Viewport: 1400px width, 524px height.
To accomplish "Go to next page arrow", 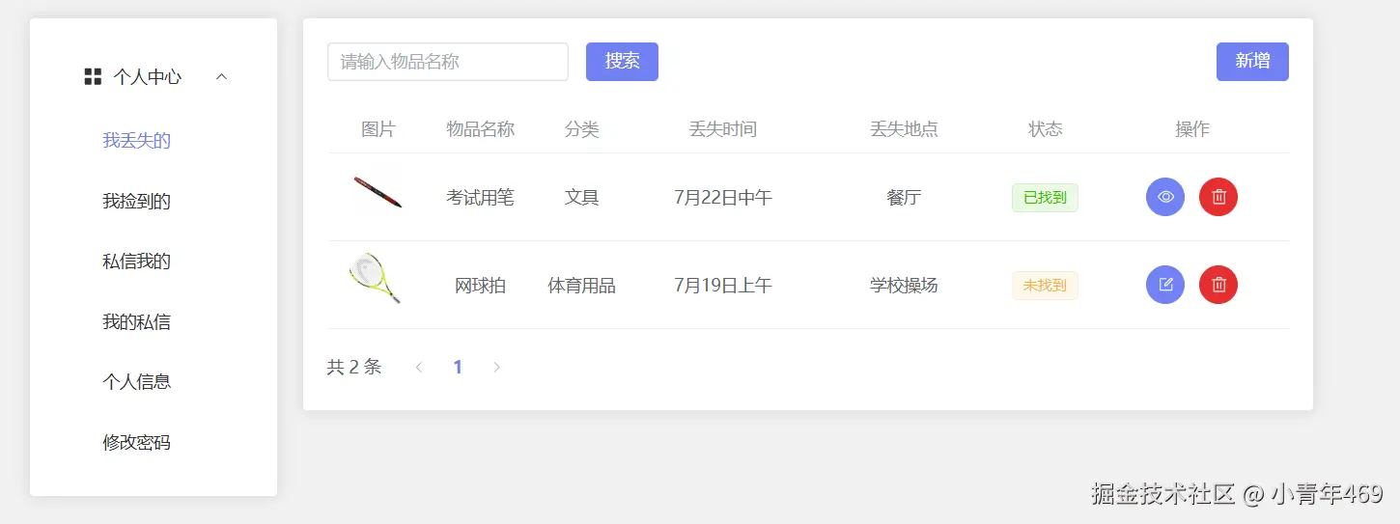I will pos(497,368).
